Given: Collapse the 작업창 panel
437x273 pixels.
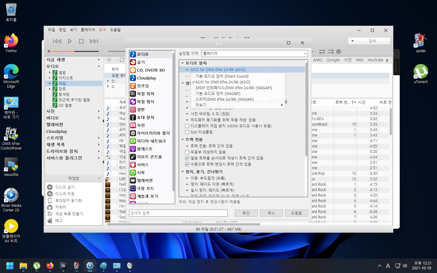Looking at the screenshot, I should (99, 178).
